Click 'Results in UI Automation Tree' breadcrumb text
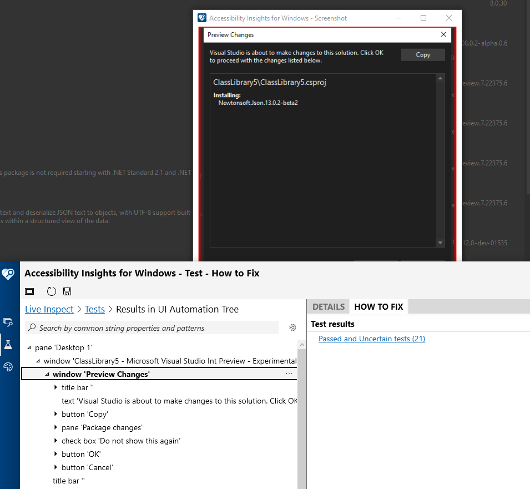The image size is (530, 489). point(178,309)
